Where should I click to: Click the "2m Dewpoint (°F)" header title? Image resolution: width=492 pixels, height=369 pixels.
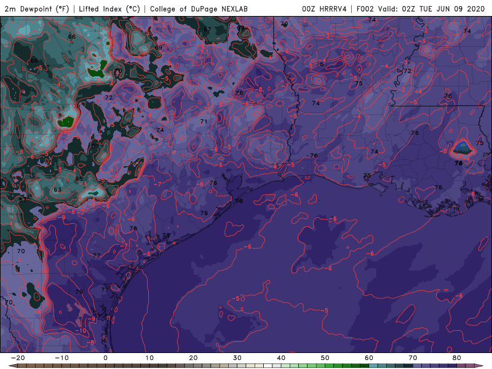pos(37,9)
